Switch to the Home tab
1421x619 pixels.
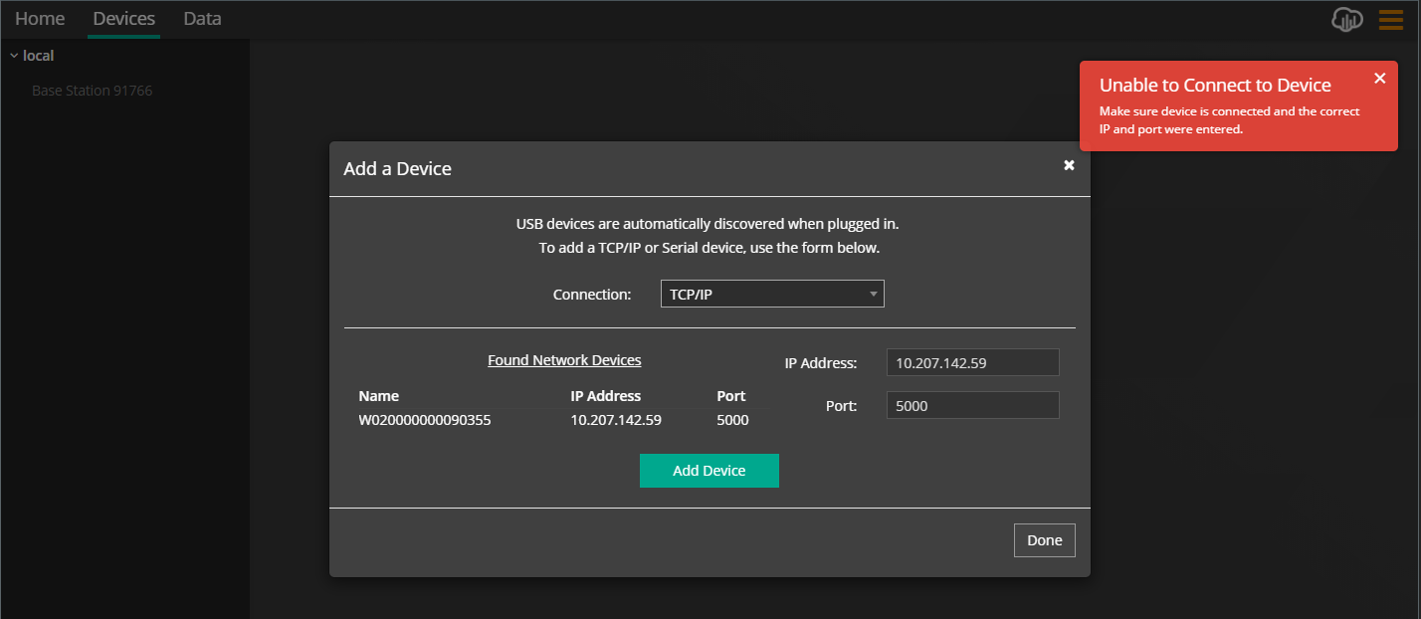(x=39, y=18)
